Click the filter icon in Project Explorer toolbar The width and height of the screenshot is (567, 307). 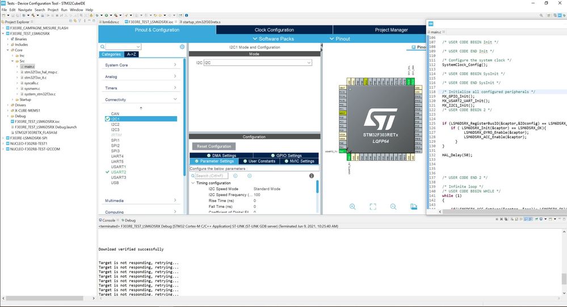pyautogui.click(x=80, y=22)
